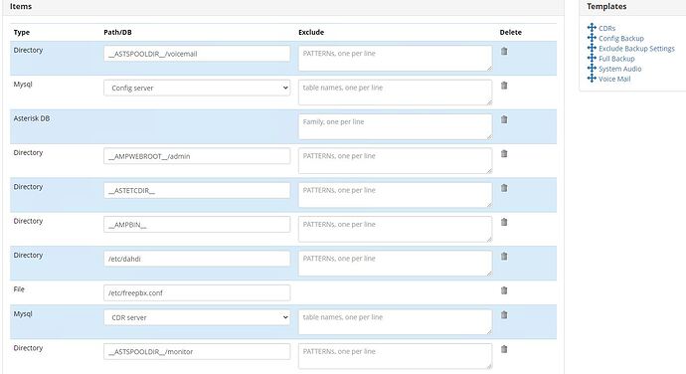Image resolution: width=686 pixels, height=374 pixels.
Task: Open the CDR server dropdown
Action: pyautogui.click(x=197, y=317)
